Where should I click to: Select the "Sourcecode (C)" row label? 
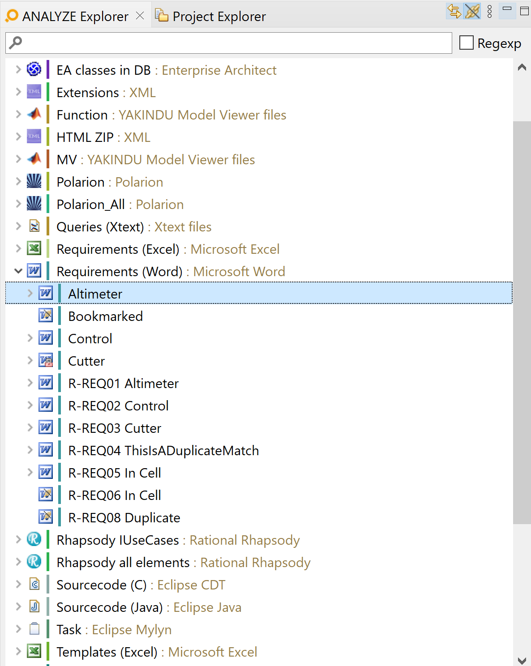pos(102,585)
